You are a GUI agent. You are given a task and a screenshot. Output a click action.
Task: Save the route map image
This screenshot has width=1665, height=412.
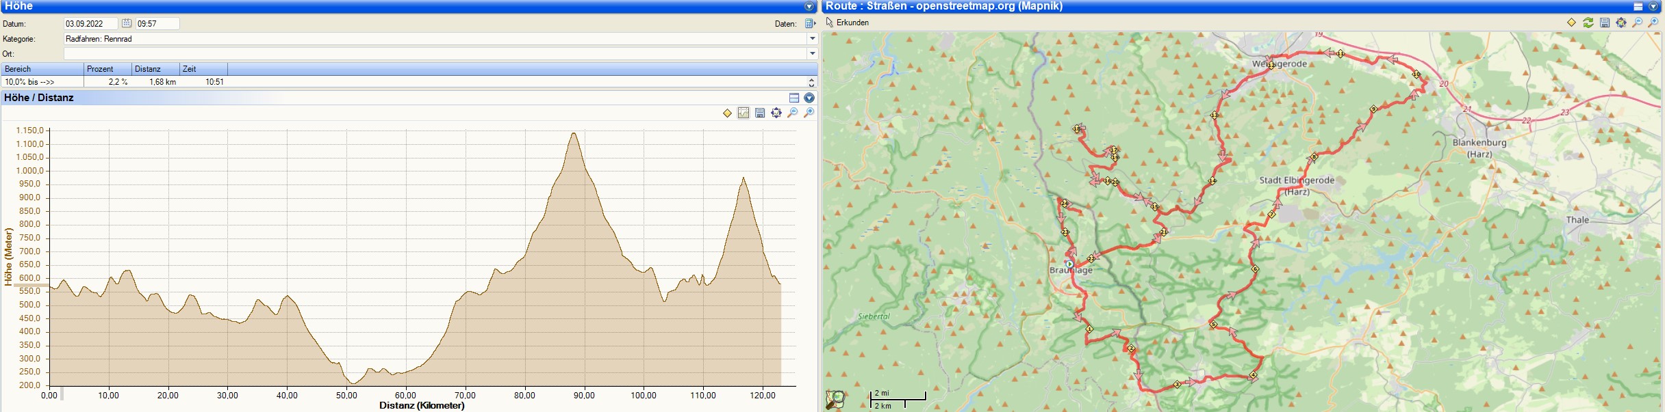tap(1604, 23)
